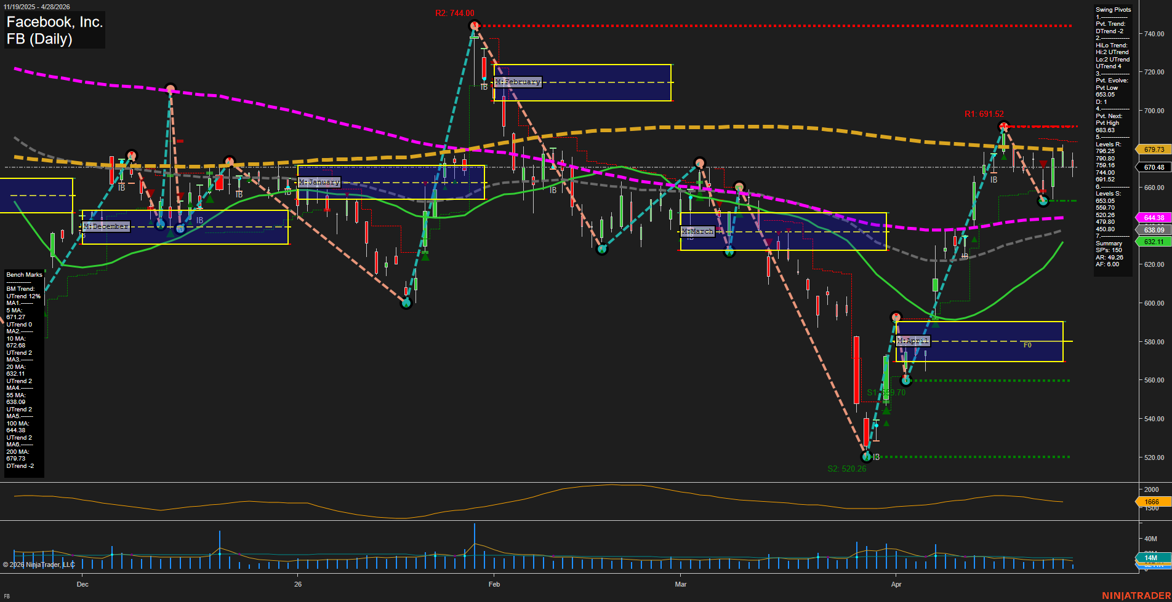The width and height of the screenshot is (1172, 602).
Task: Click the 670.48 current price marker
Action: (x=1154, y=167)
